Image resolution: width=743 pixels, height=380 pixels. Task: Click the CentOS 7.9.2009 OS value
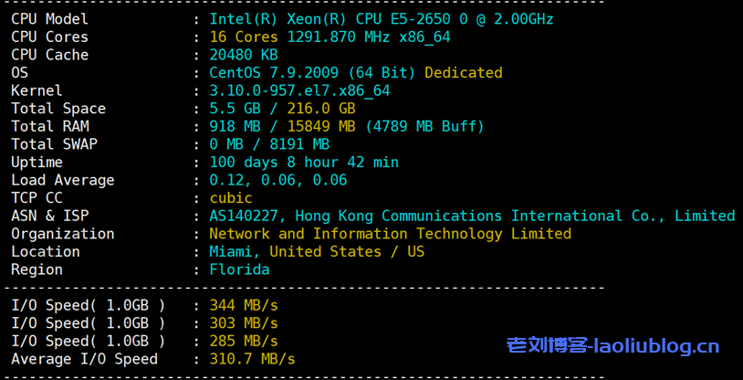pos(313,73)
